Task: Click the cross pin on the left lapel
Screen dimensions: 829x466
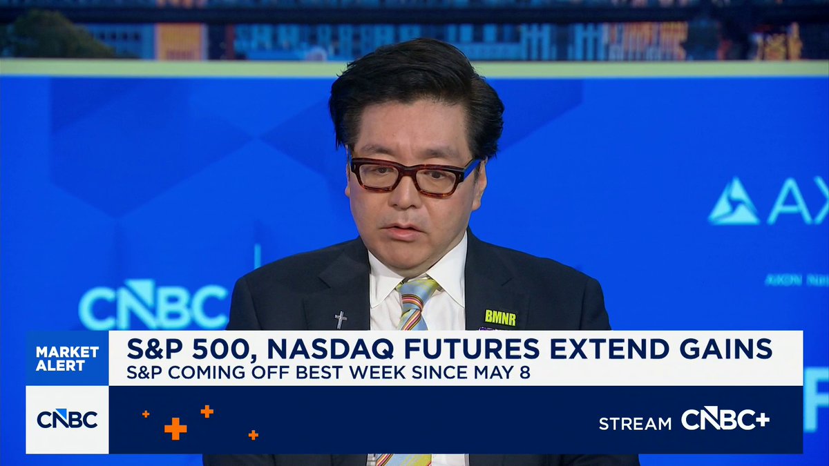Action: click(x=341, y=320)
